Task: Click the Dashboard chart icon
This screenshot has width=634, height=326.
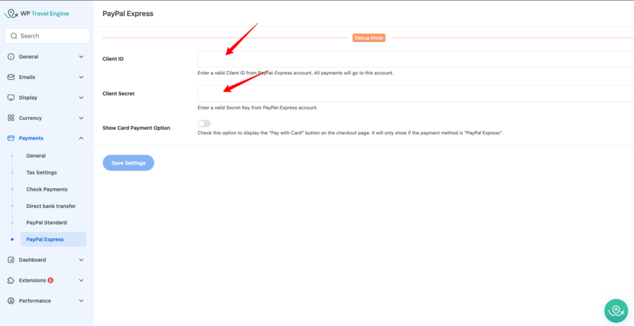Action: point(11,260)
